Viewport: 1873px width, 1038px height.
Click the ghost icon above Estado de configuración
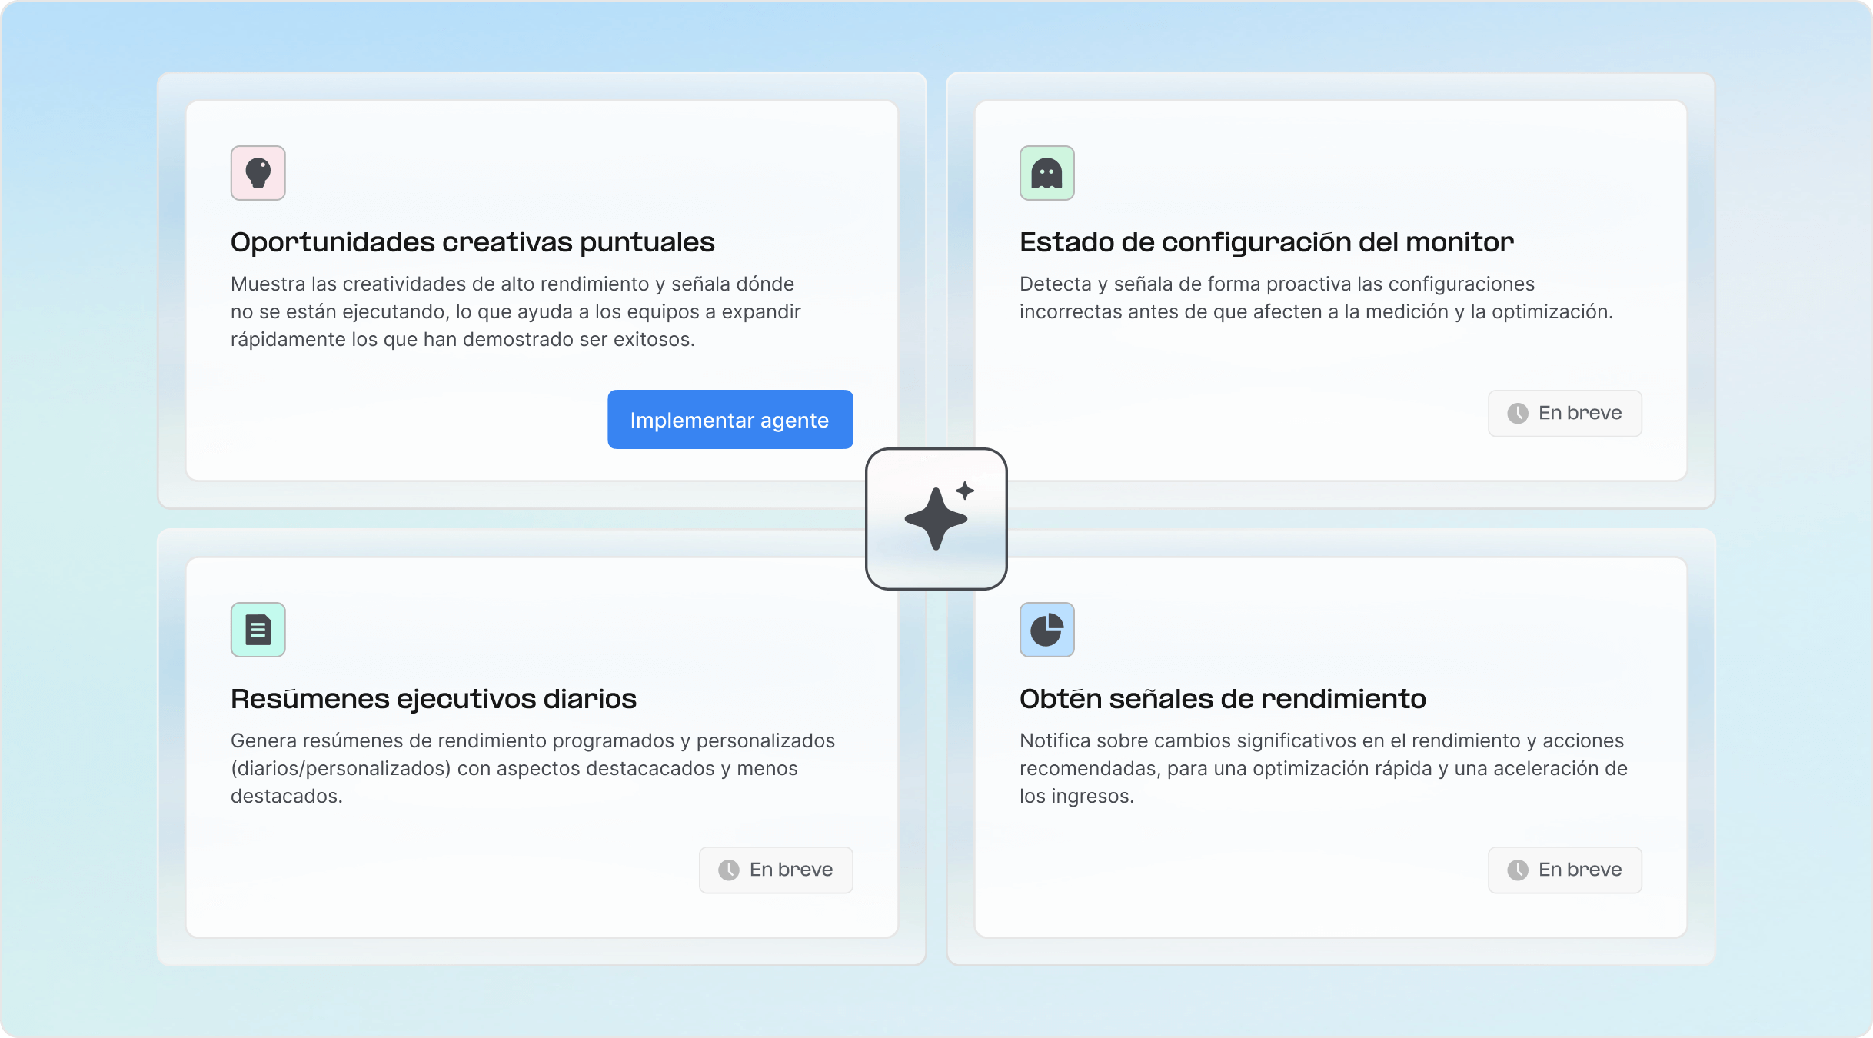pos(1046,173)
